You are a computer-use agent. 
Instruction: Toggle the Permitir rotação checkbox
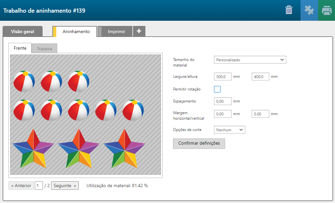click(217, 89)
